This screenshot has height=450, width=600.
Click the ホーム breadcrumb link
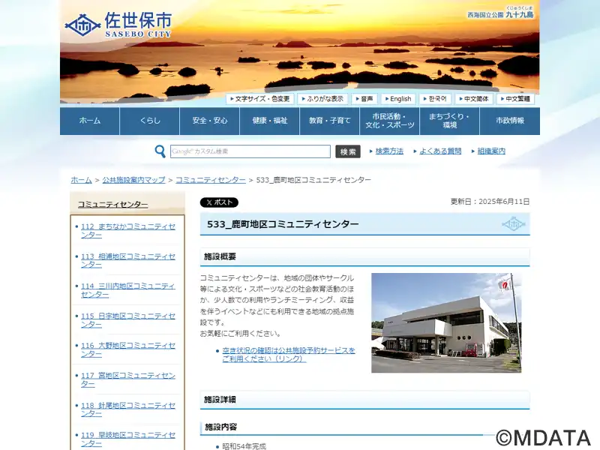coord(81,180)
